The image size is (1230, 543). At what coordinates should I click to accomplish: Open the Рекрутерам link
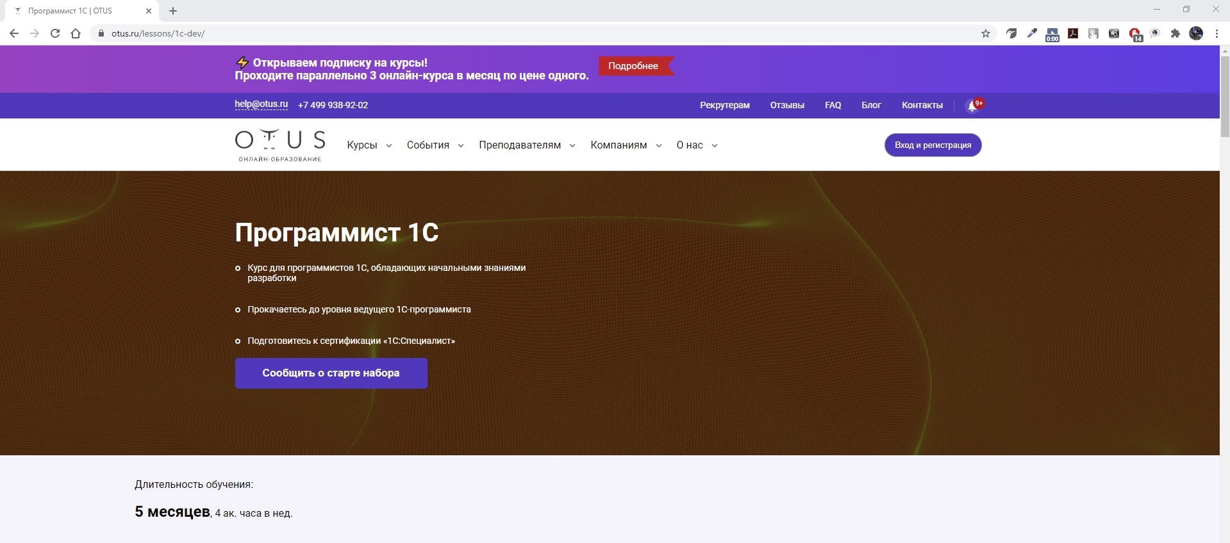724,105
